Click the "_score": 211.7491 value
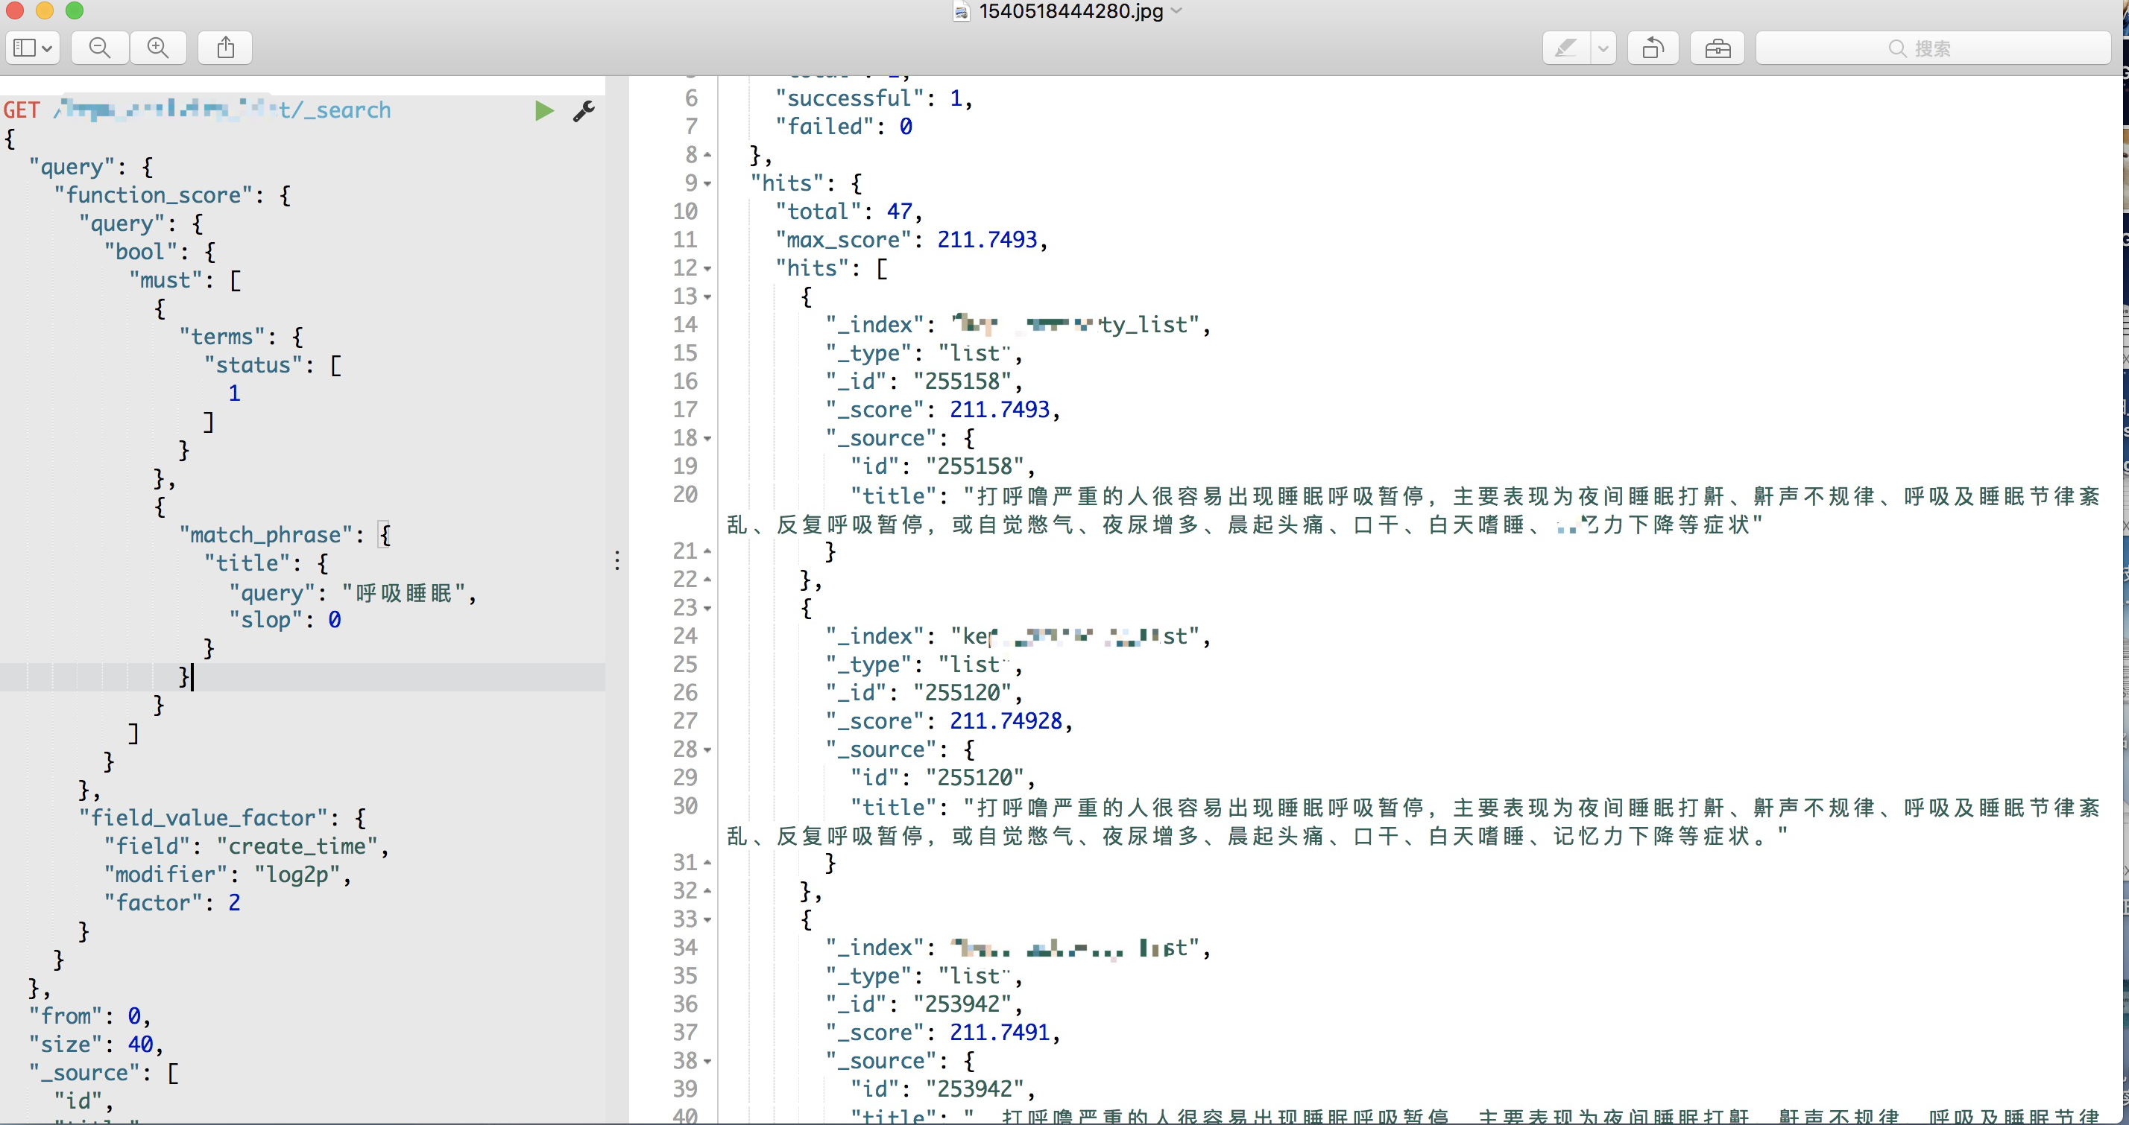This screenshot has width=2129, height=1125. tap(1000, 1032)
